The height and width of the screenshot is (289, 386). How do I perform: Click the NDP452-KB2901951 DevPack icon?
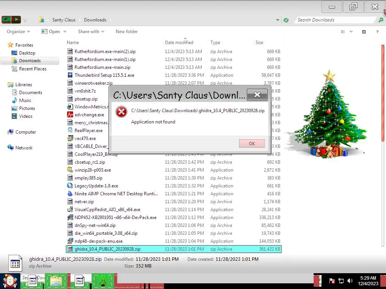point(70,217)
